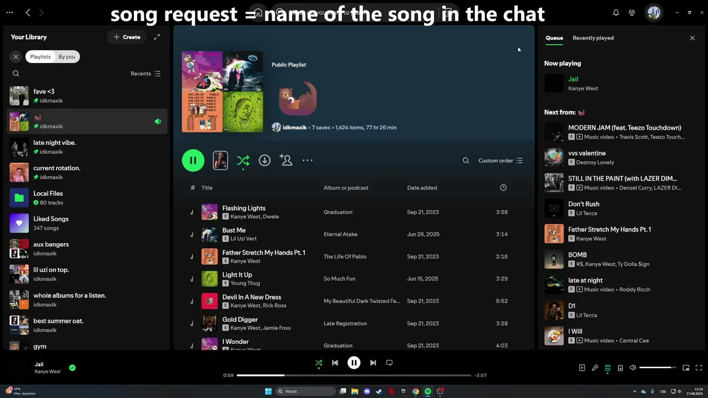
Task: Open the lil uzi on top. playlist
Action: pos(86,274)
